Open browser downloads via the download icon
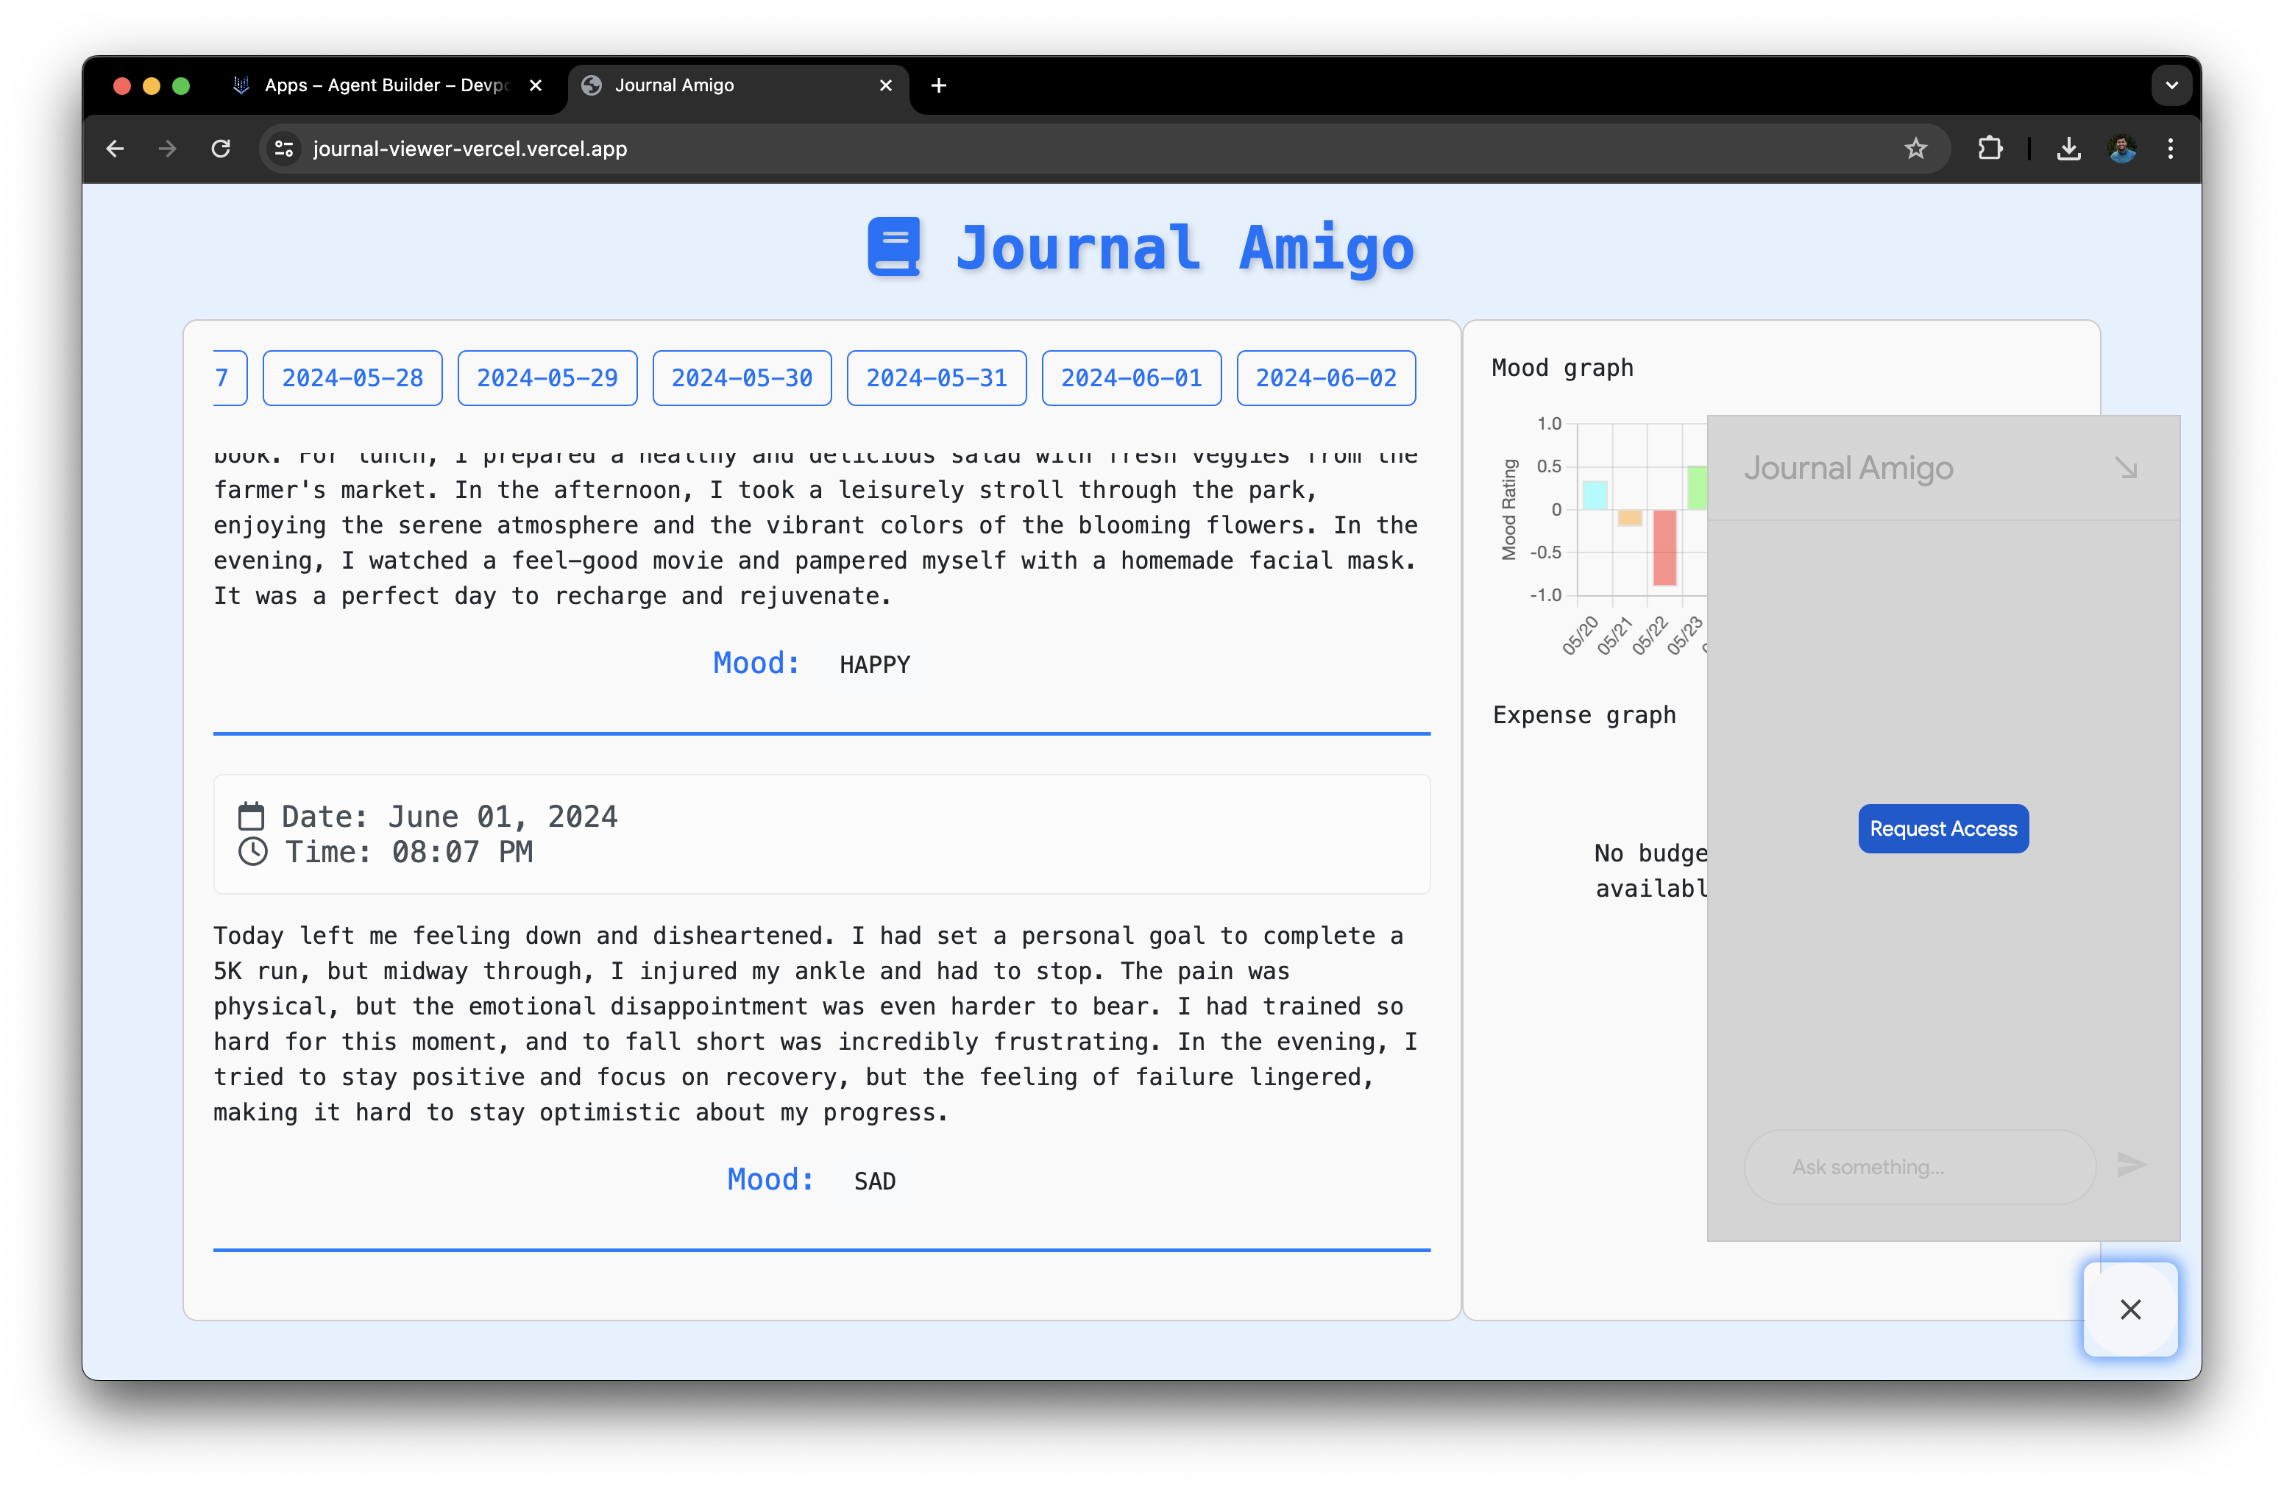Image resolution: width=2284 pixels, height=1489 pixels. (x=2069, y=149)
